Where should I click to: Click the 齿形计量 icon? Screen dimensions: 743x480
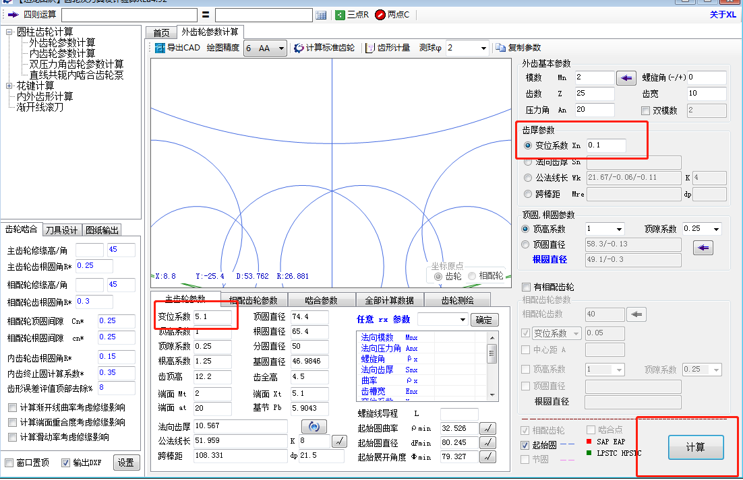[370, 48]
